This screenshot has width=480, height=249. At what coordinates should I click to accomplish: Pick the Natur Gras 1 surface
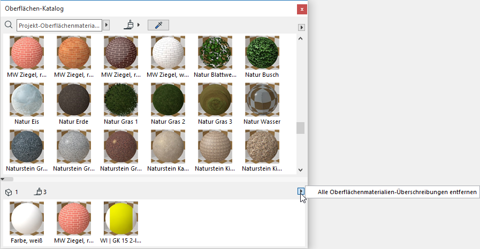pos(121,100)
